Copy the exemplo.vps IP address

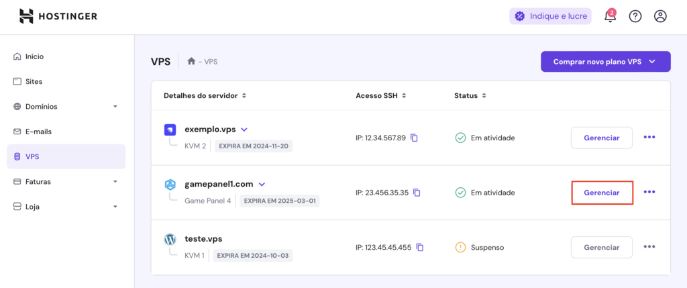tap(414, 138)
